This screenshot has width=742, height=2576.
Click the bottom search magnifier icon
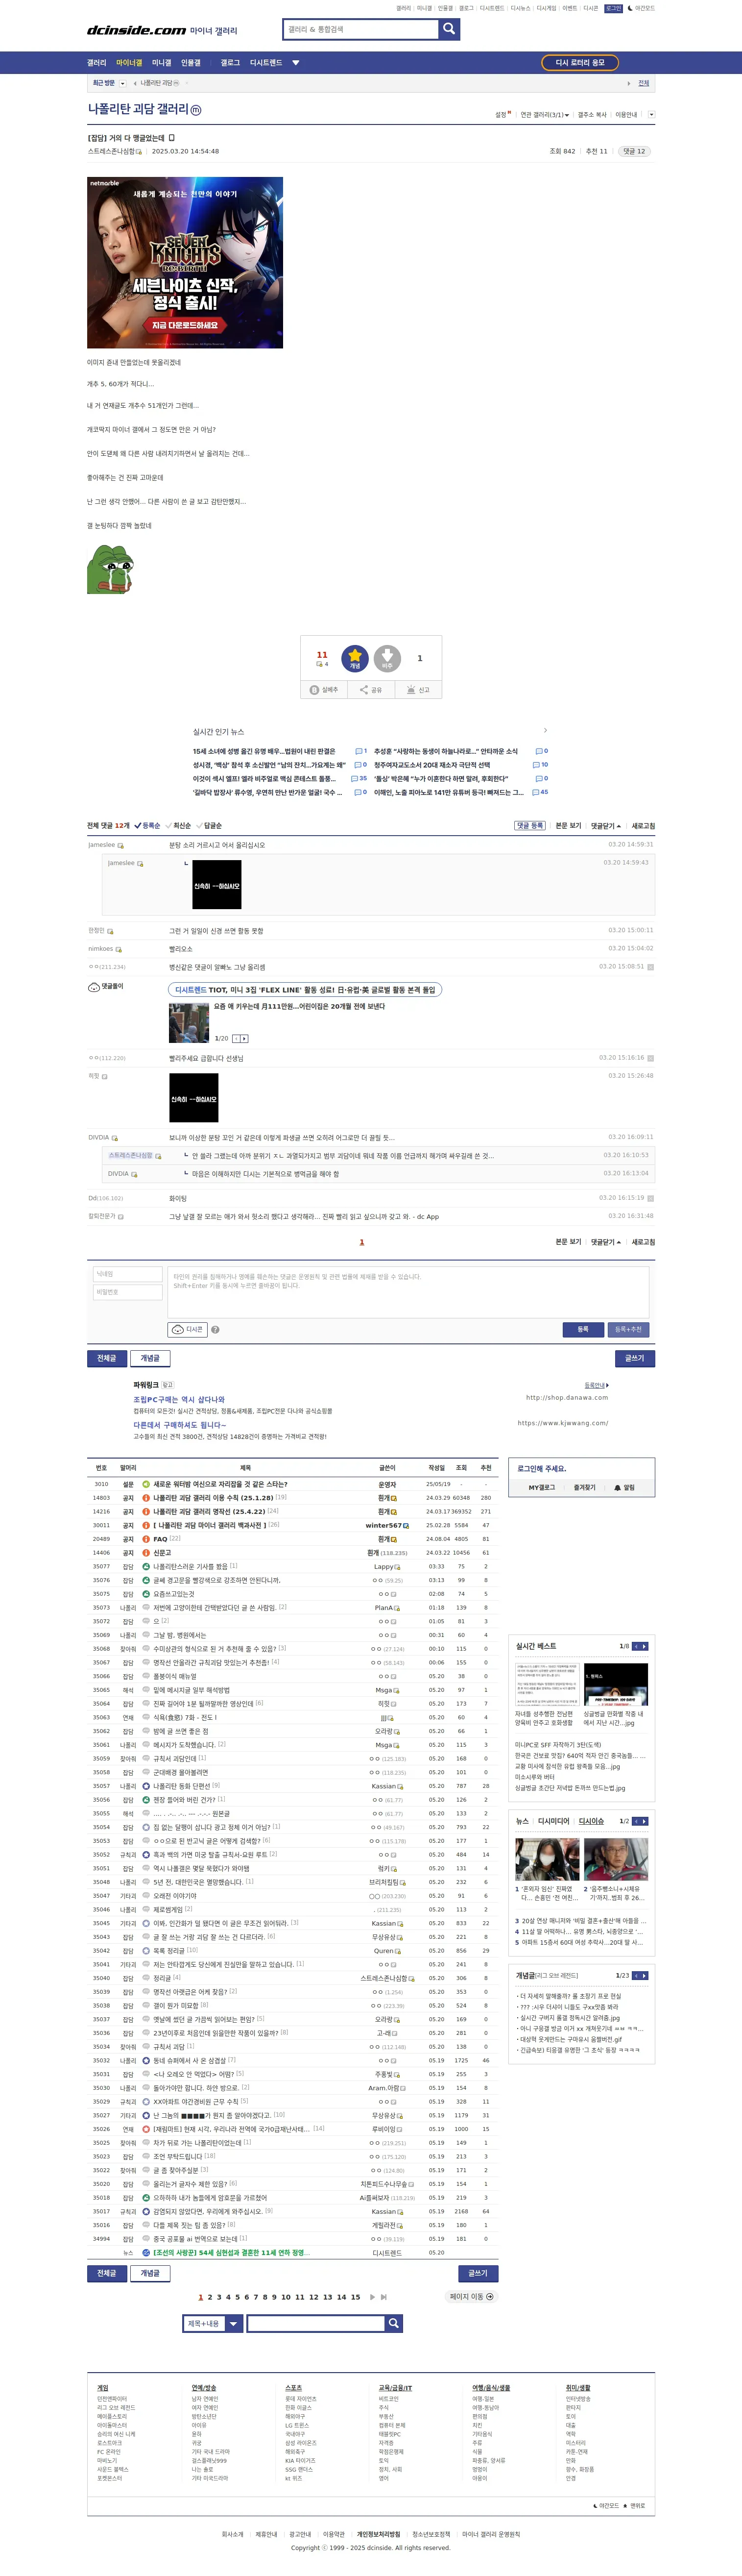393,2323
